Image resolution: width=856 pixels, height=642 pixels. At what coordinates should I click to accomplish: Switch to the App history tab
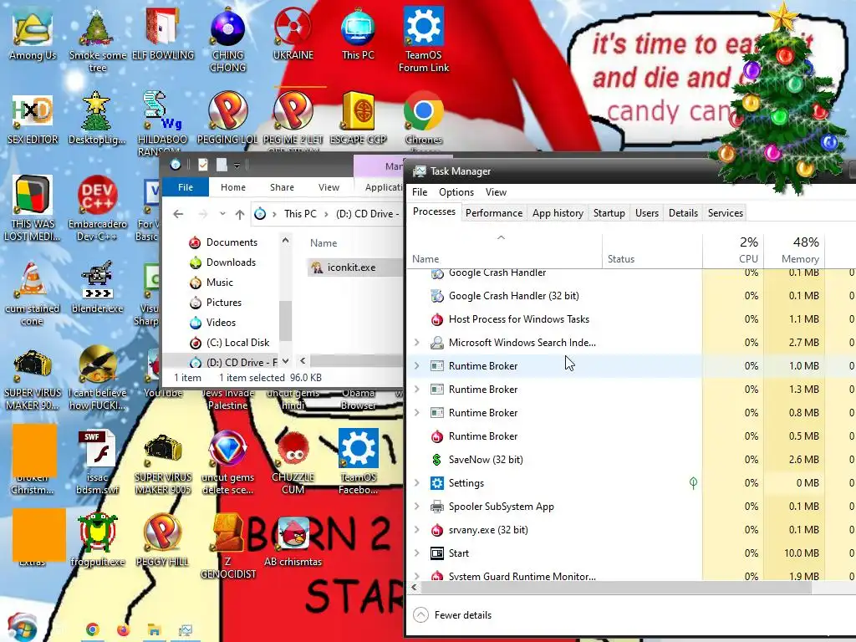coord(558,213)
